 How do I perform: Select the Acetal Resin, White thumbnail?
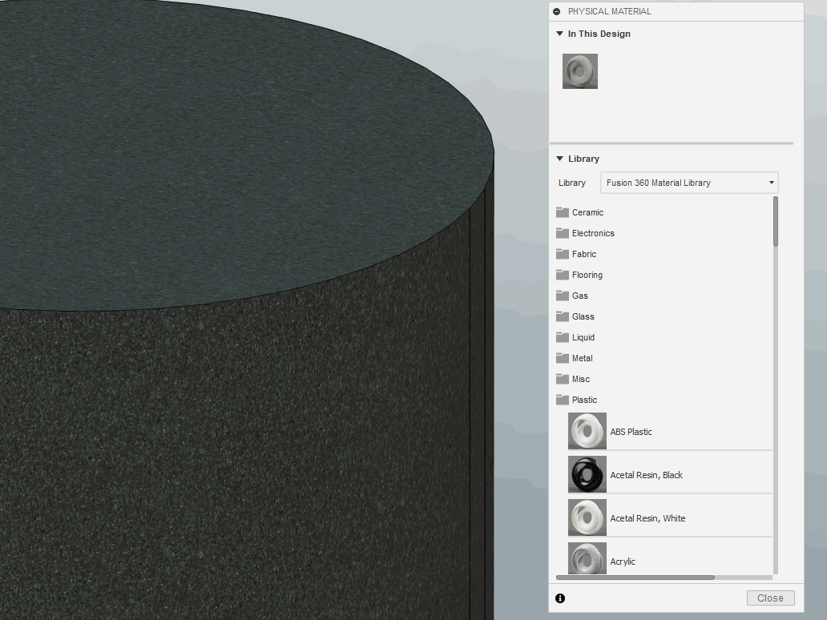(587, 517)
